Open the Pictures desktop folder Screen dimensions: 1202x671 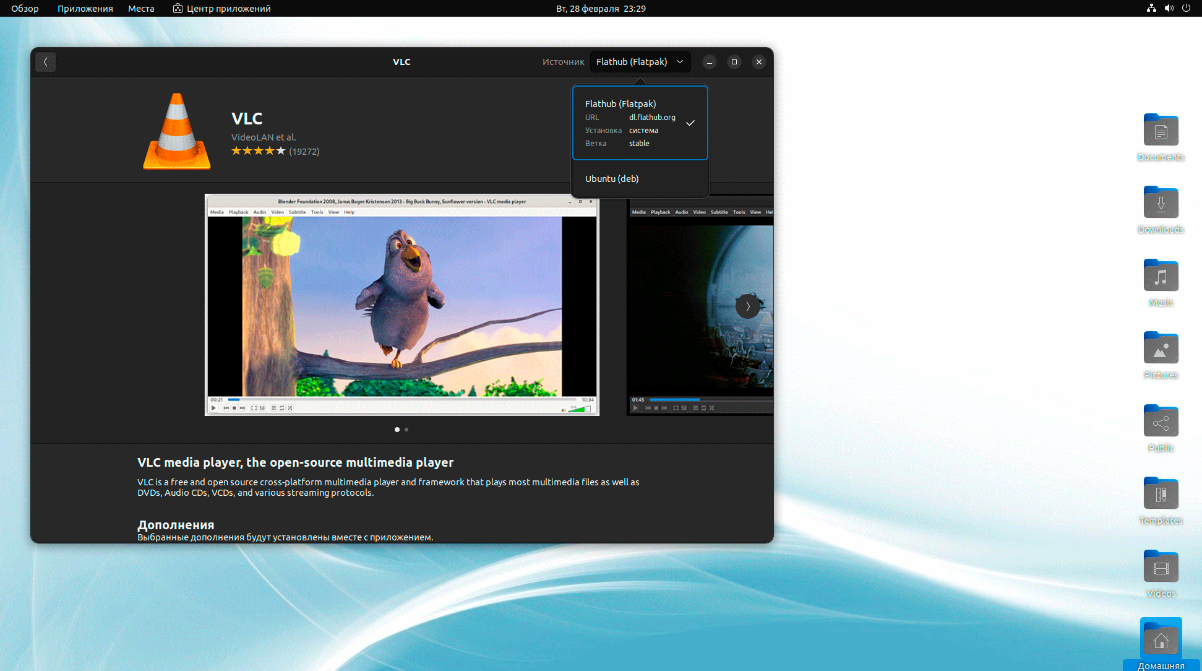tap(1161, 349)
